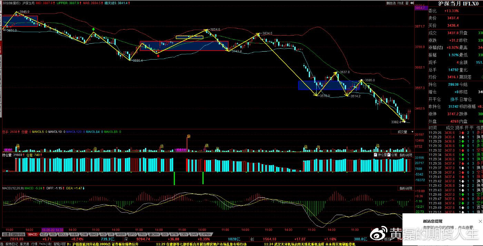Click 行情 in the bottom bar

pyautogui.click(x=34, y=244)
